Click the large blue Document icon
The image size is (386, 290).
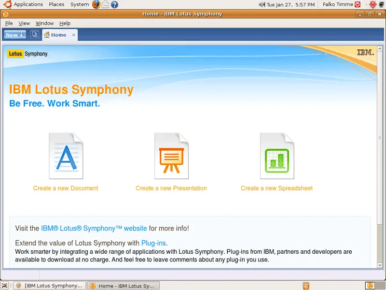coord(66,156)
